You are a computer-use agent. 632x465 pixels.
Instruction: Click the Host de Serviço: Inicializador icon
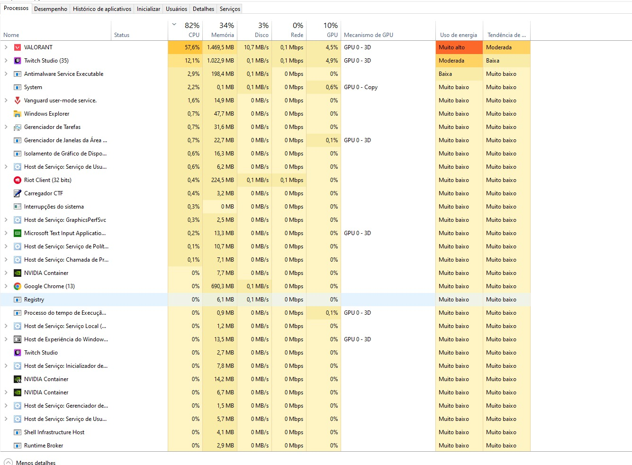pyautogui.click(x=18, y=366)
